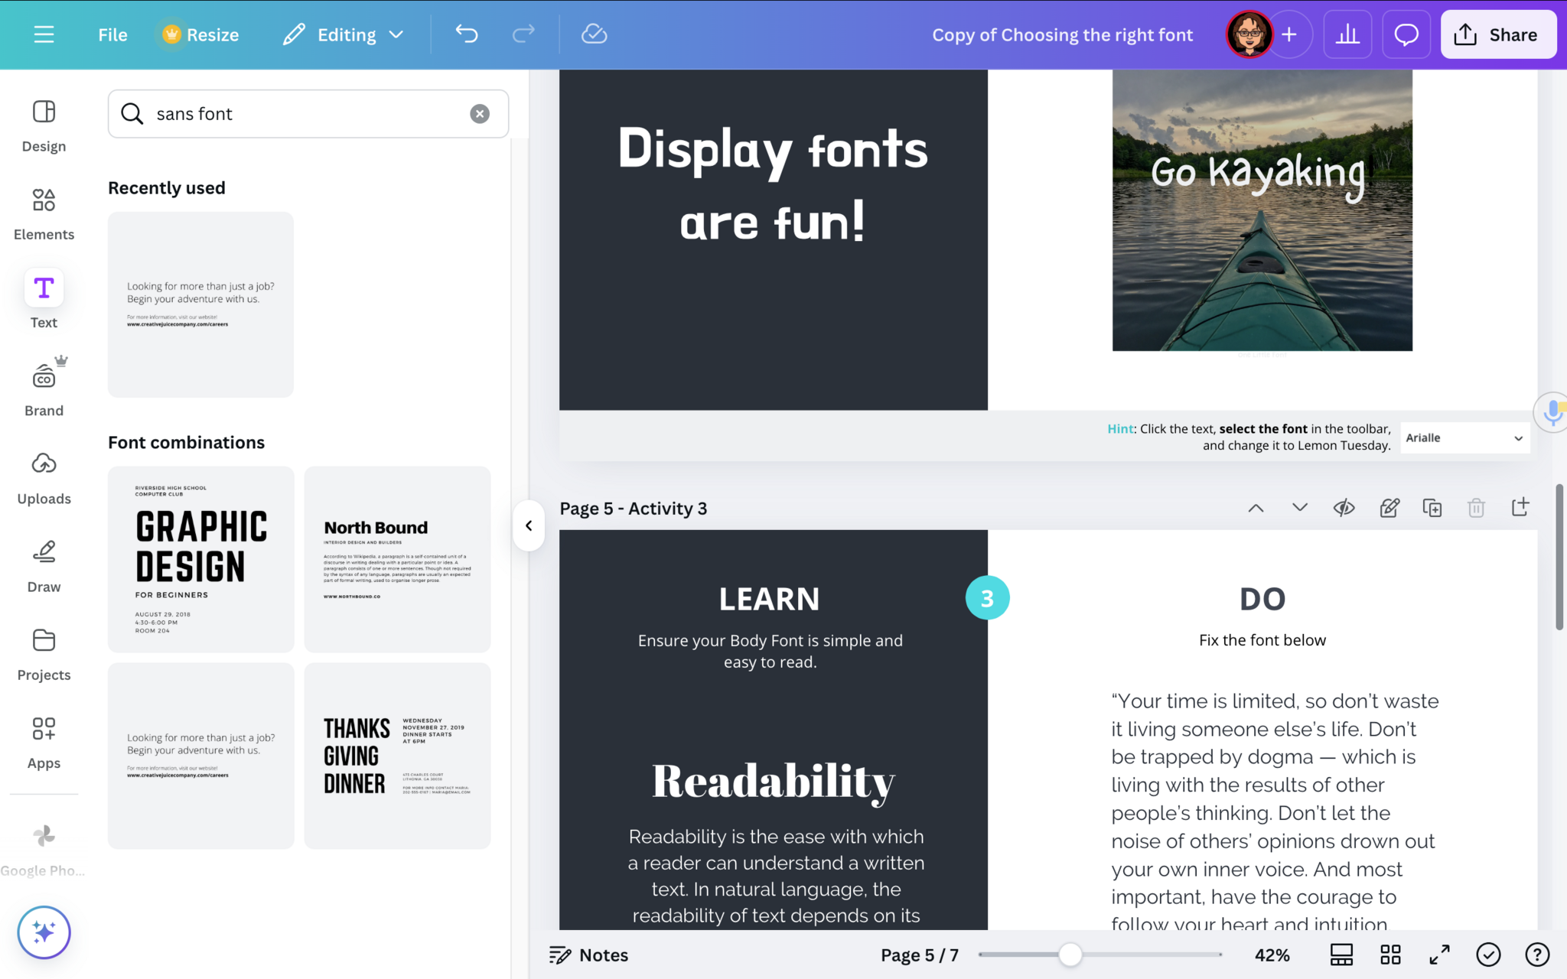The width and height of the screenshot is (1567, 979).
Task: Toggle the scroll thumbnail view icon
Action: pos(1341,955)
